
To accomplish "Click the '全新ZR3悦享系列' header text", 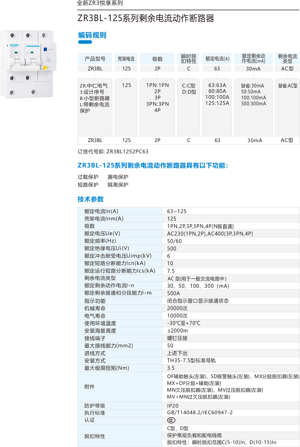I will point(100,3).
